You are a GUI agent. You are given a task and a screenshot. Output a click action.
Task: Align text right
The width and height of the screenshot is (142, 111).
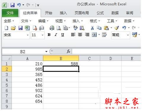(87, 35)
